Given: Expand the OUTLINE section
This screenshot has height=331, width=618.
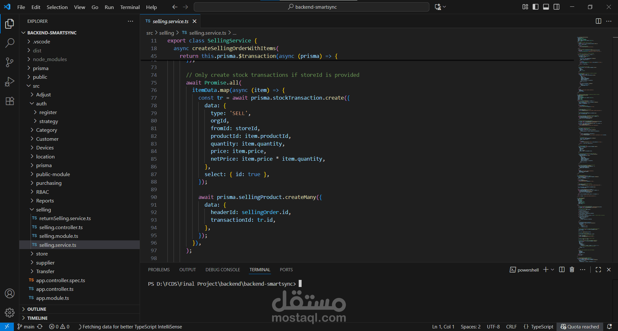Looking at the screenshot, I should point(37,309).
